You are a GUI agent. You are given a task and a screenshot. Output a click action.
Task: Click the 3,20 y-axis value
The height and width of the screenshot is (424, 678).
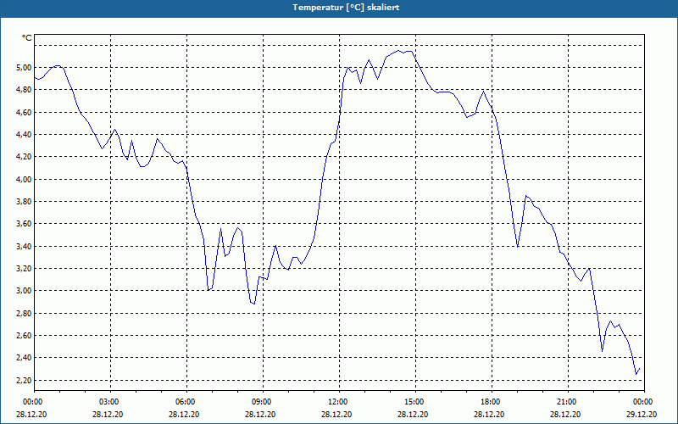[24, 269]
